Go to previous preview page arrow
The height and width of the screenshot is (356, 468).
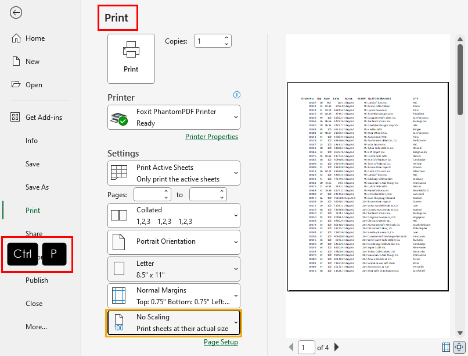point(291,347)
